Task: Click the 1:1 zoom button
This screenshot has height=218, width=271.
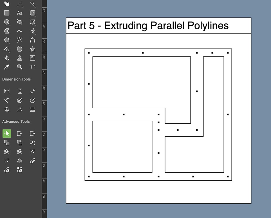Action: click(32, 67)
